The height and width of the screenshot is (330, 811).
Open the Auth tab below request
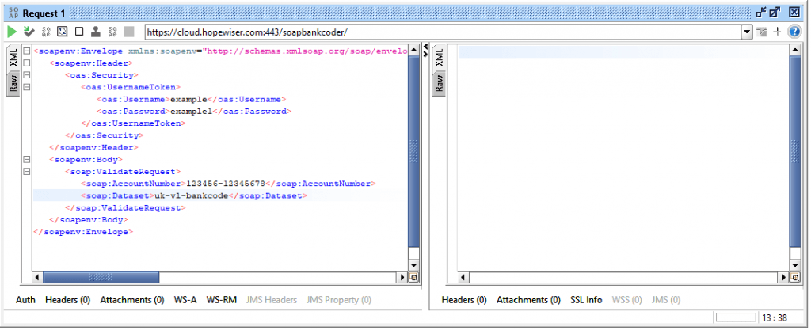tap(25, 300)
